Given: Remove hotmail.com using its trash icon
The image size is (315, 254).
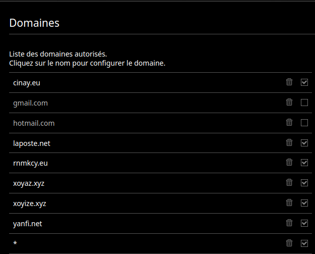Looking at the screenshot, I should (x=289, y=123).
